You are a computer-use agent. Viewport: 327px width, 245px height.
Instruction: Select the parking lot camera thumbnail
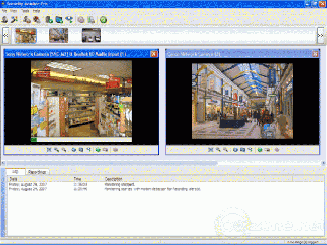point(92,35)
